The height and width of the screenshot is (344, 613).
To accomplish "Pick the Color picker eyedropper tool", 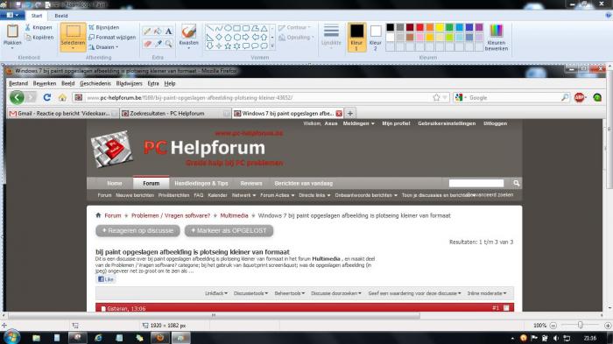I will (158, 44).
